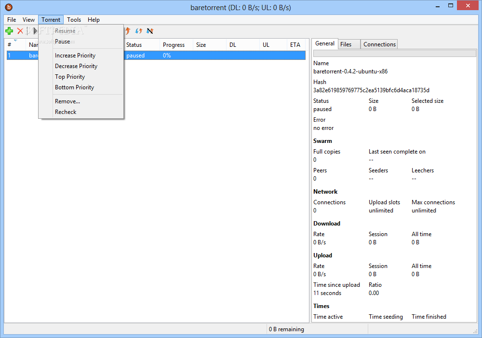Screen dimensions: 482x338
Task: Select Decrease Priority menu entry
Action: pyautogui.click(x=81, y=66)
